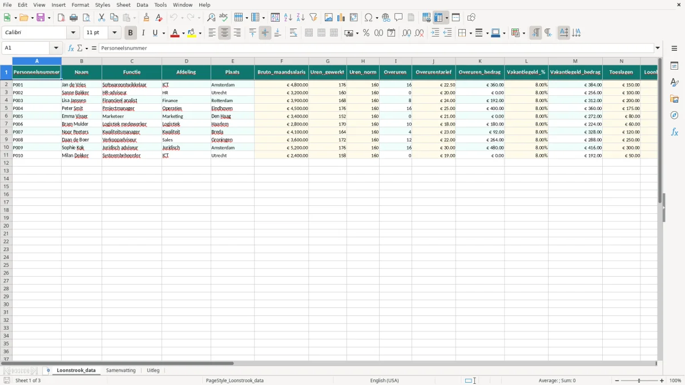Open Borders dropdown arrow
685x385 pixels.
coord(470,33)
